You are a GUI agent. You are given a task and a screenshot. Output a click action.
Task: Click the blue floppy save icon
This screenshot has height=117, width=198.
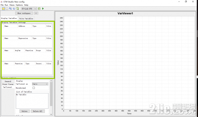point(14,9)
